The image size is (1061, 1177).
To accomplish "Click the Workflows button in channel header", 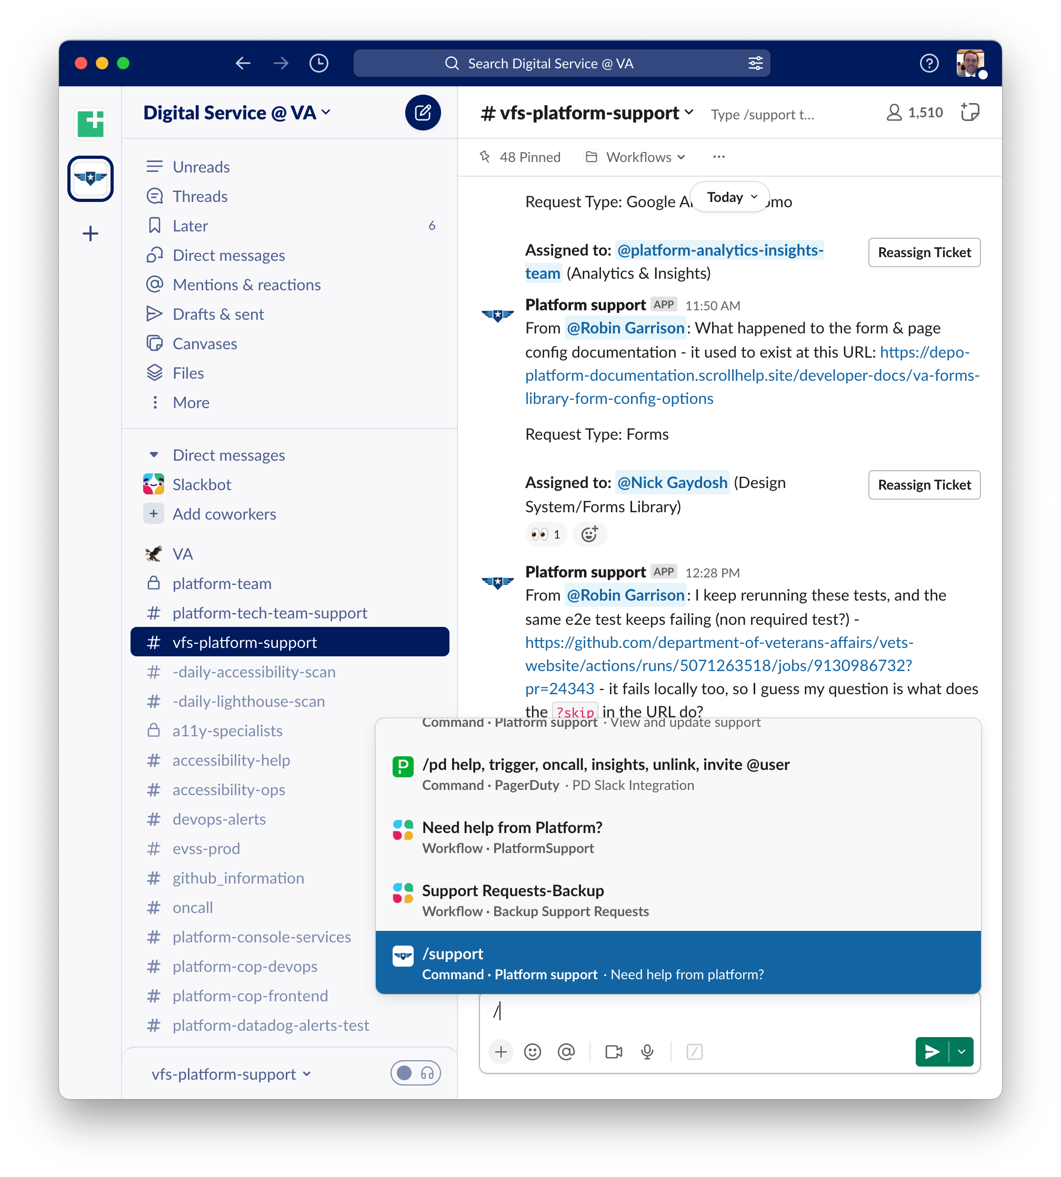I will click(635, 157).
